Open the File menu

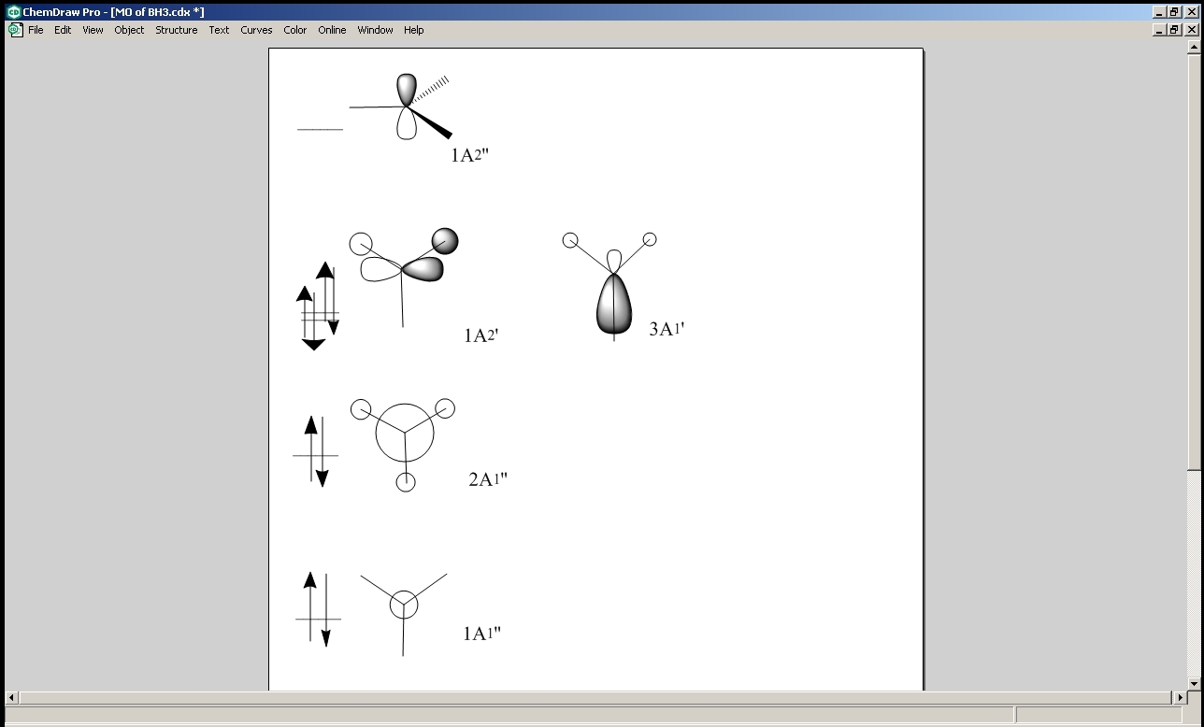coord(36,30)
